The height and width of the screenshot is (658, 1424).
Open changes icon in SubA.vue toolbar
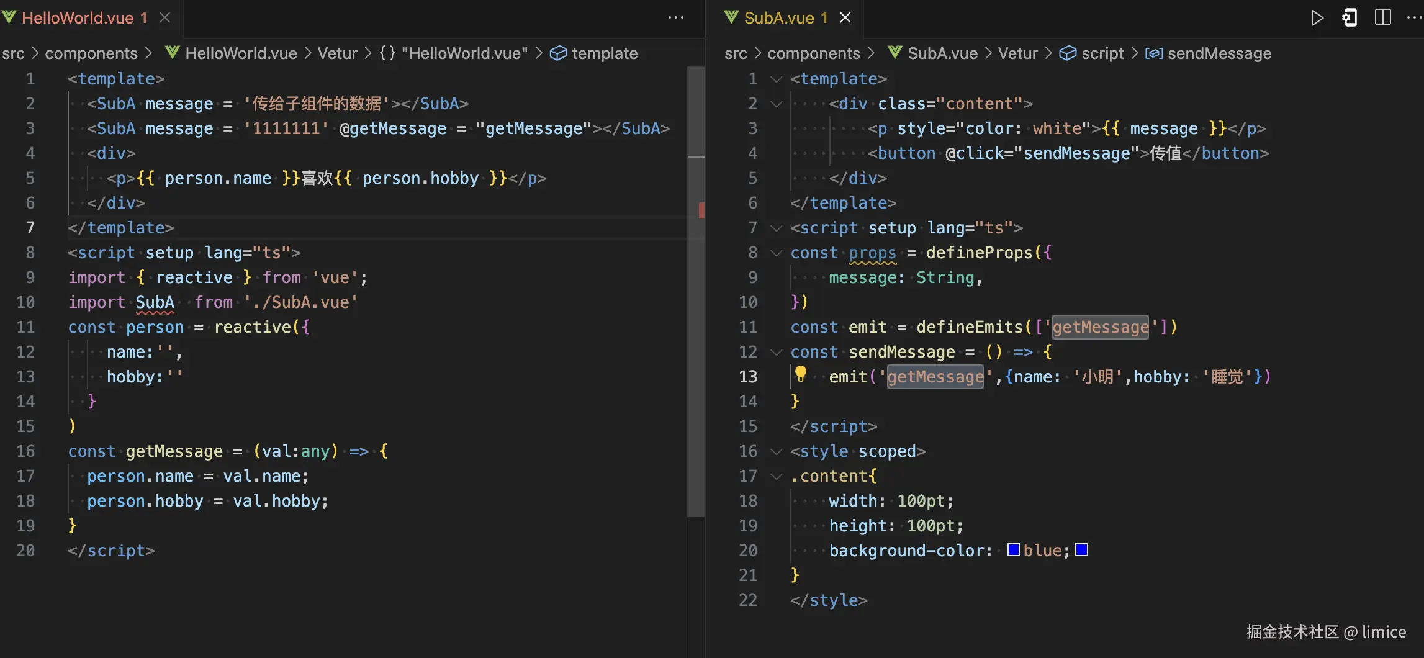pyautogui.click(x=1350, y=18)
